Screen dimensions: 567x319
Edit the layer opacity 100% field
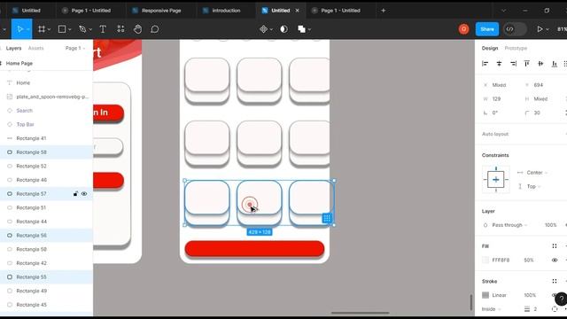click(550, 225)
